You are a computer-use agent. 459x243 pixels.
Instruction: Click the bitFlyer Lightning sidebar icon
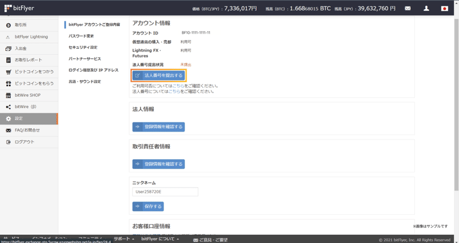click(x=8, y=37)
